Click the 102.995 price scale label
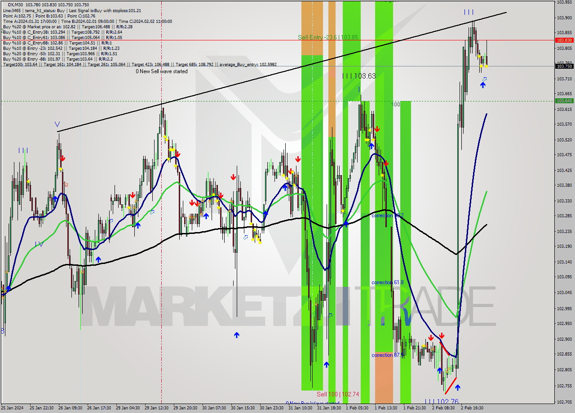 [x=565, y=308]
